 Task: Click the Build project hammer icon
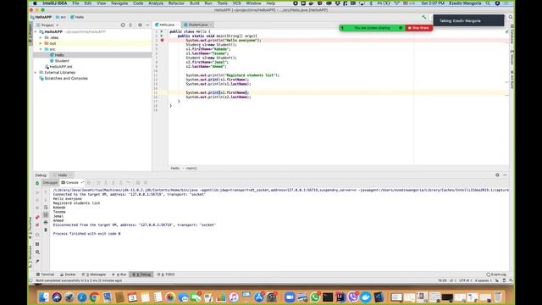click(423, 17)
